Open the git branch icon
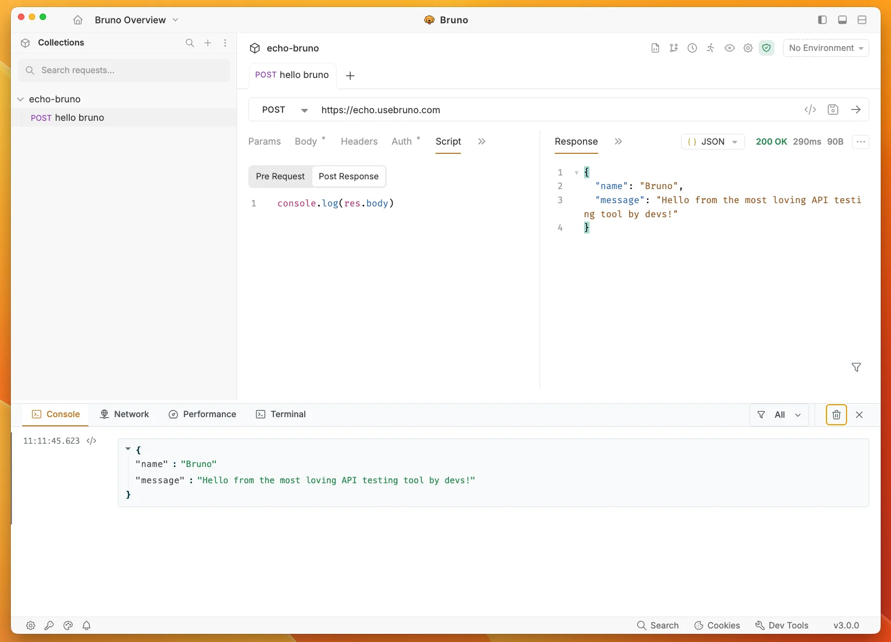Viewport: 891px width, 642px height. pos(674,48)
